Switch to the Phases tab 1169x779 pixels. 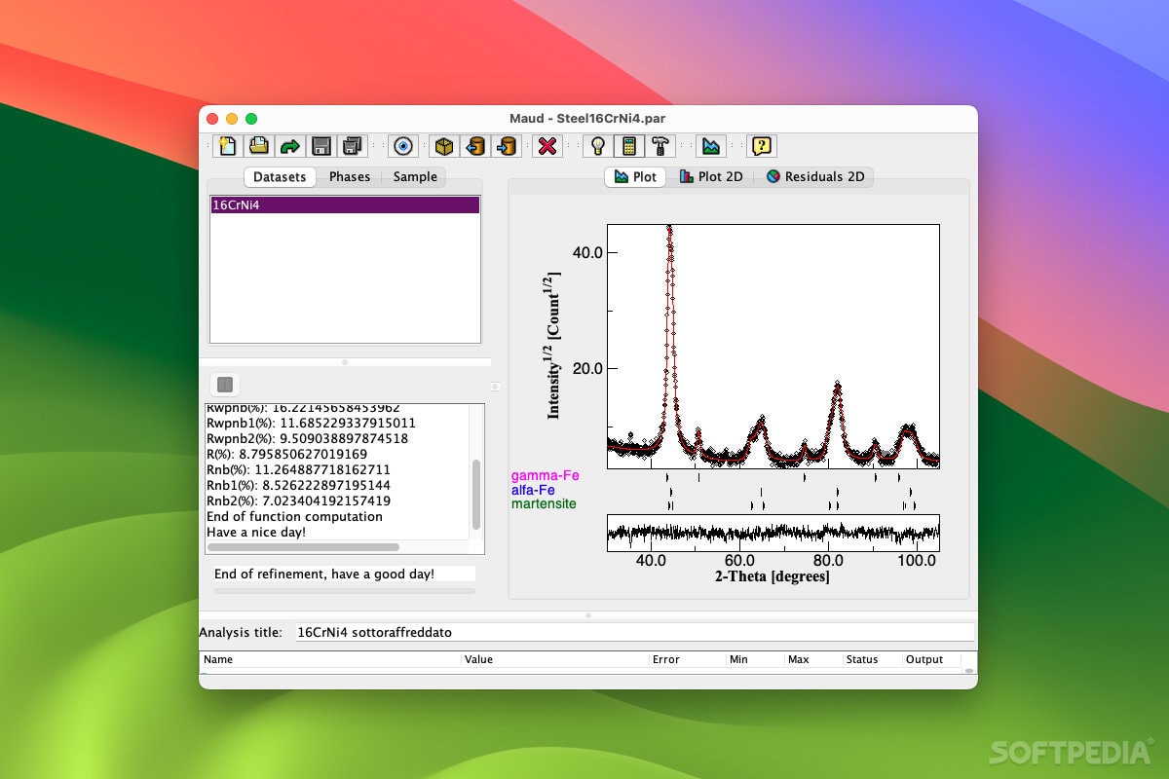(x=350, y=176)
